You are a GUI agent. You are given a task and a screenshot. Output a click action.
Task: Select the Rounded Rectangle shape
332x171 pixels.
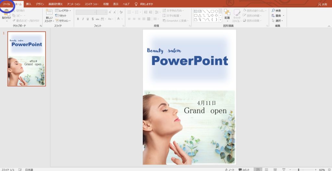point(196,15)
